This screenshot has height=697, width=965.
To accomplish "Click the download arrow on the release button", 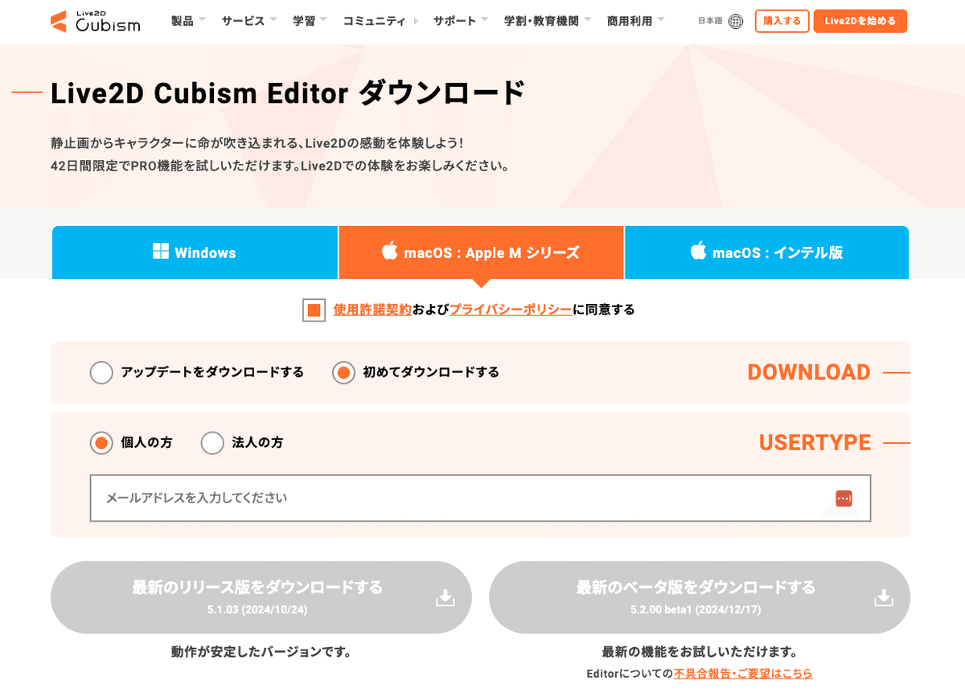I will 445,597.
